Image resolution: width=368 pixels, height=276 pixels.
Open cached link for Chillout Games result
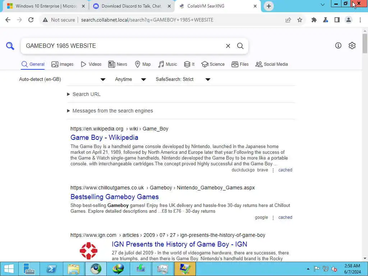tap(285, 217)
